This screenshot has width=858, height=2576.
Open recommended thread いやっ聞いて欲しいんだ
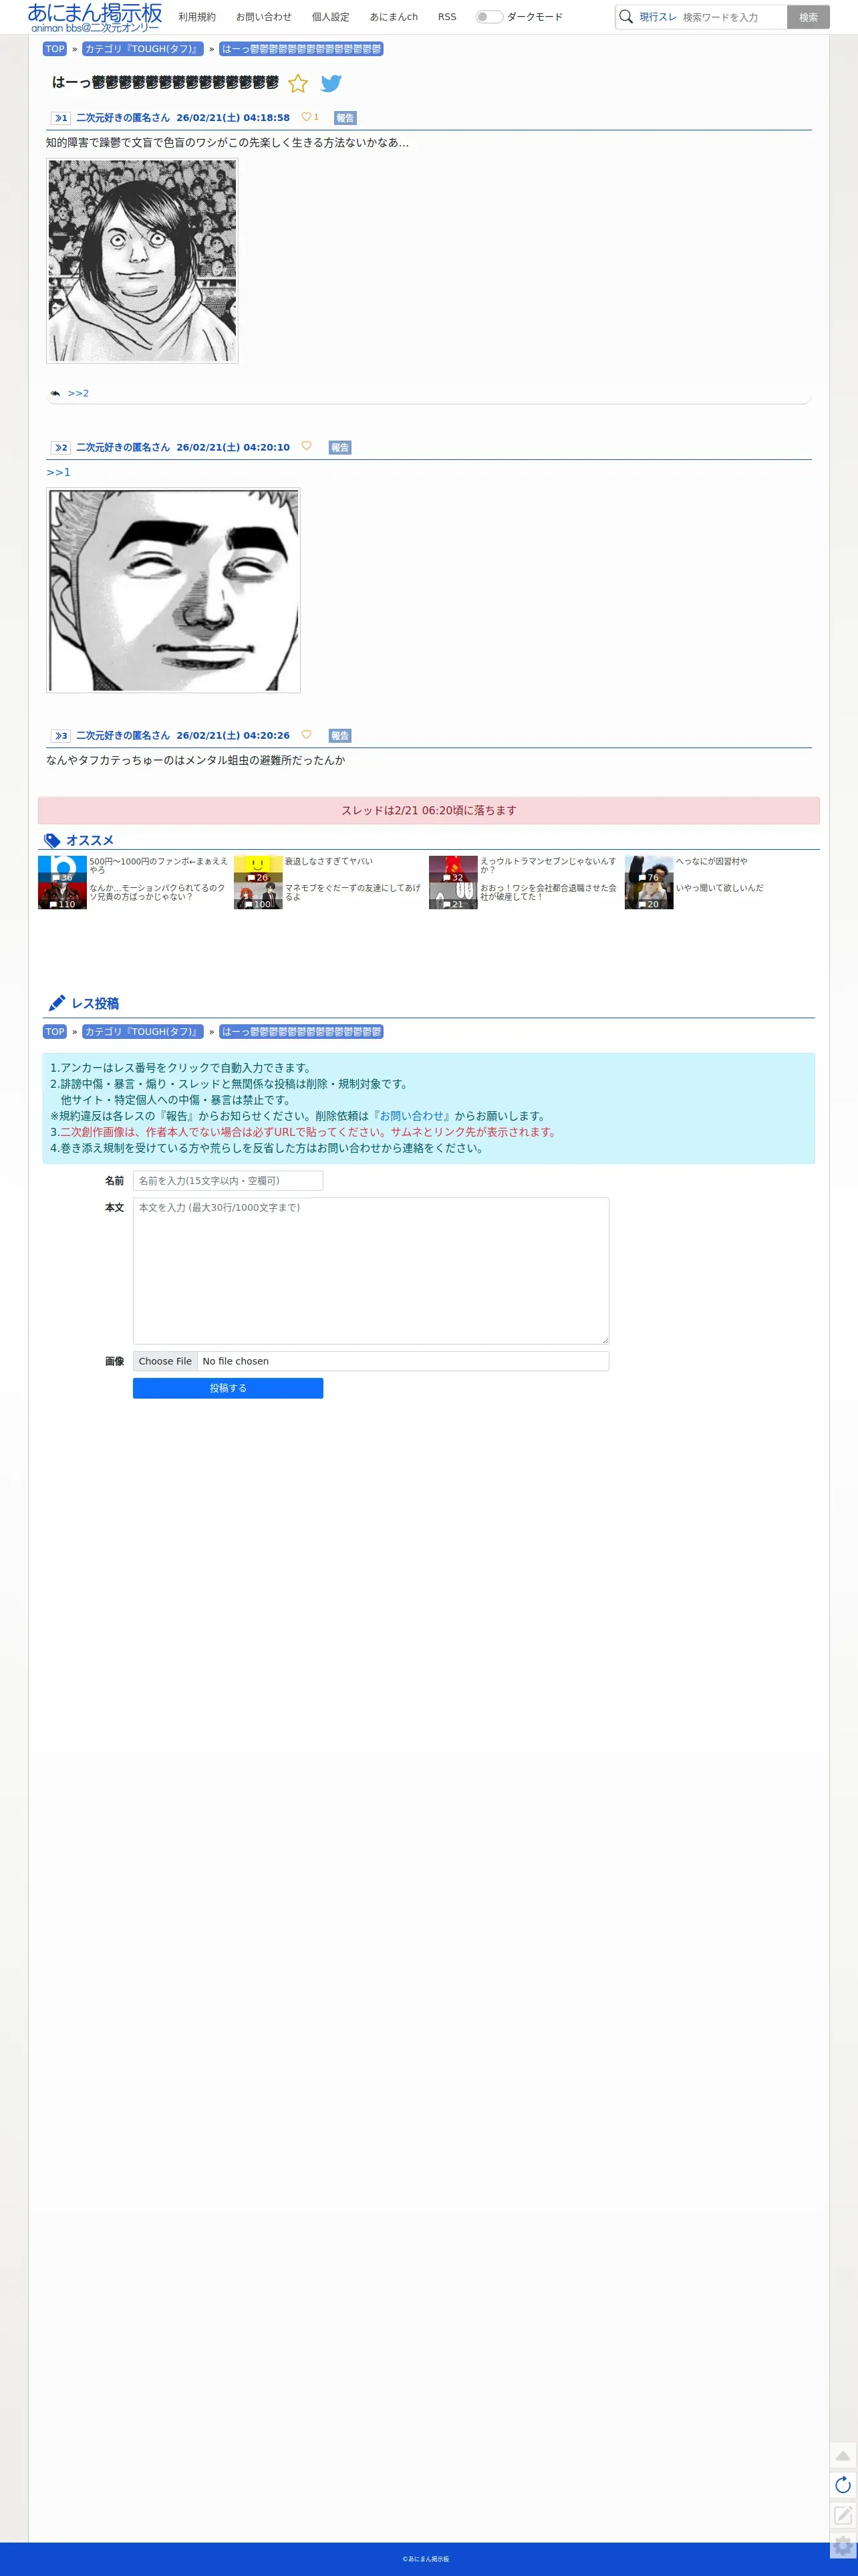719,888
